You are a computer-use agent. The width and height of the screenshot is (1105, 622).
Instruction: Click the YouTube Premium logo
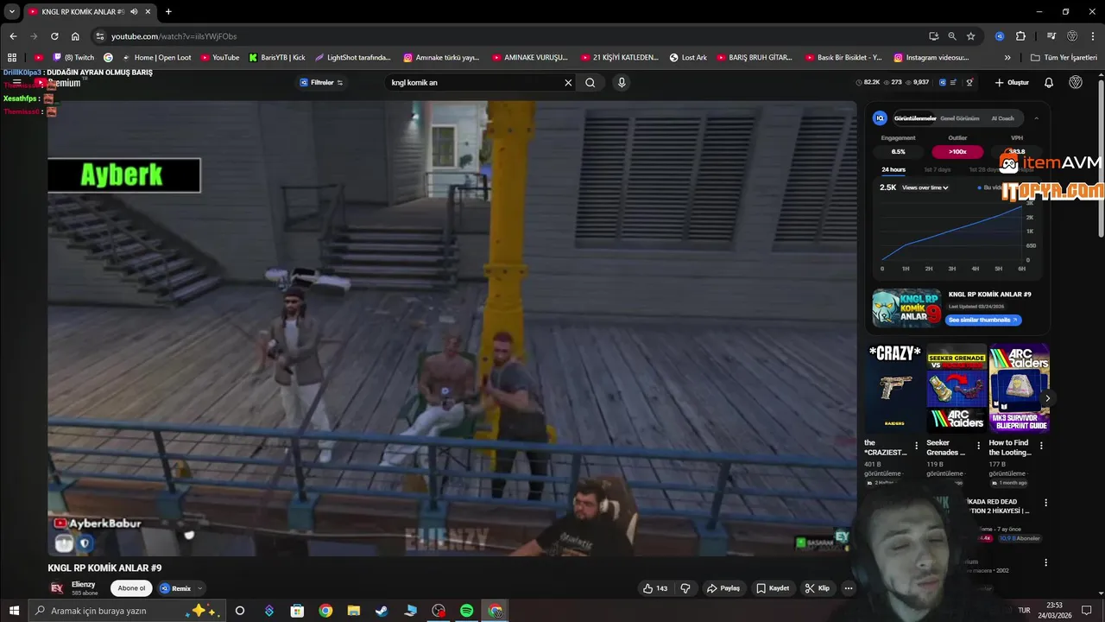[58, 83]
